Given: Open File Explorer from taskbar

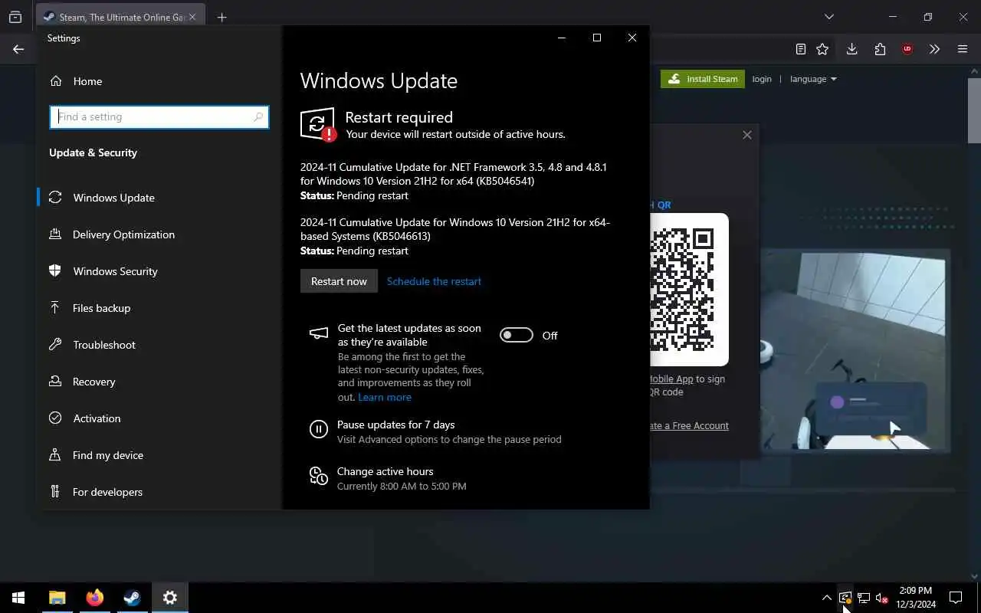Looking at the screenshot, I should point(57,598).
